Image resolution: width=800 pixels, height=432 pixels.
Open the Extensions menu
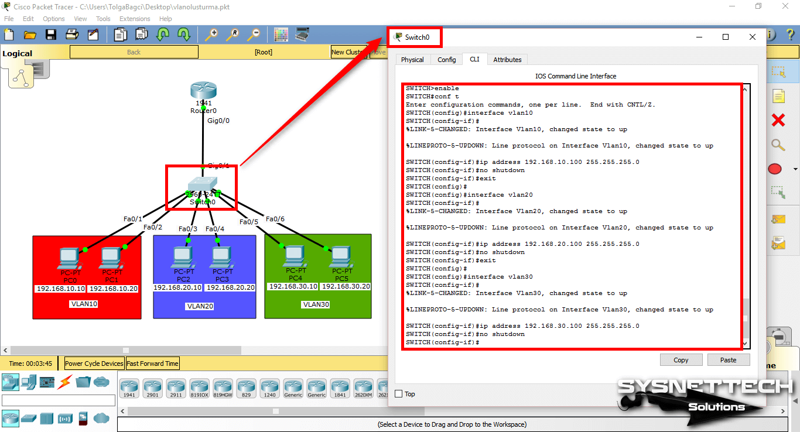click(x=135, y=19)
